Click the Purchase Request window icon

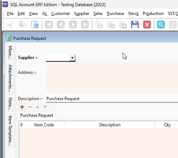(9, 38)
